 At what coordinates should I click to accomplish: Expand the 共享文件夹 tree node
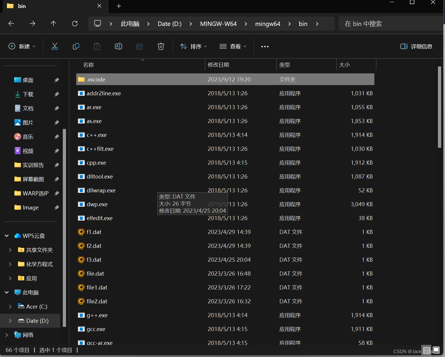[10, 250]
